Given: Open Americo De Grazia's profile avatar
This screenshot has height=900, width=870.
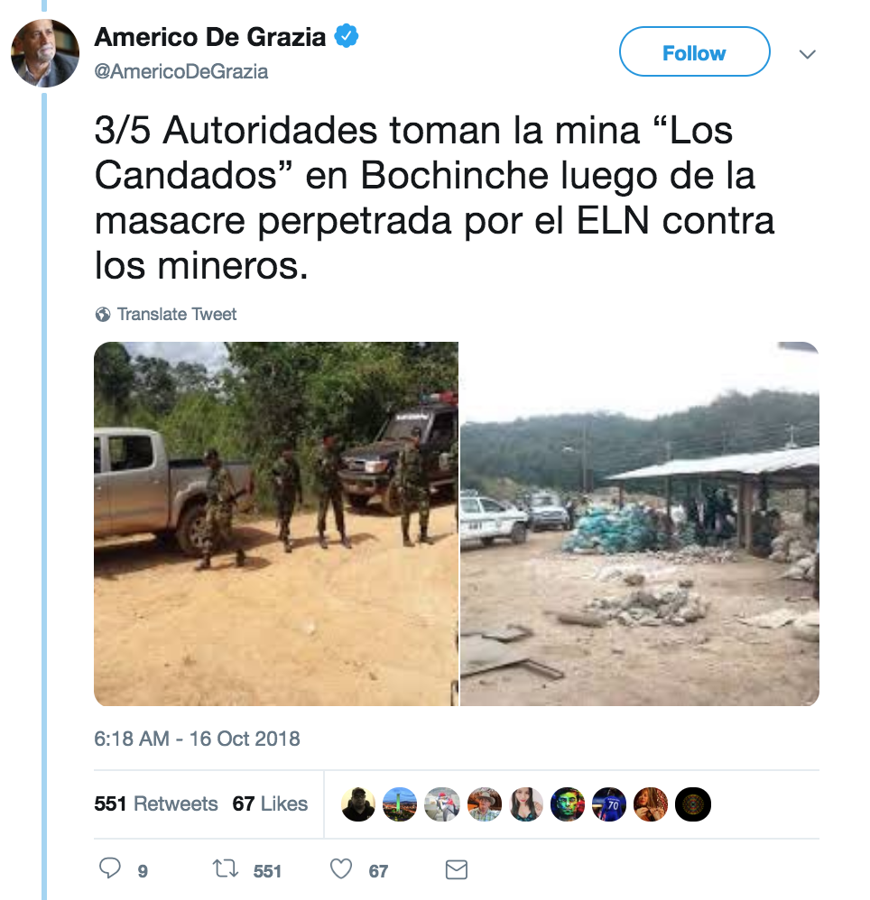Looking at the screenshot, I should (45, 53).
